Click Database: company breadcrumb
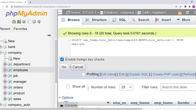 [119, 13]
